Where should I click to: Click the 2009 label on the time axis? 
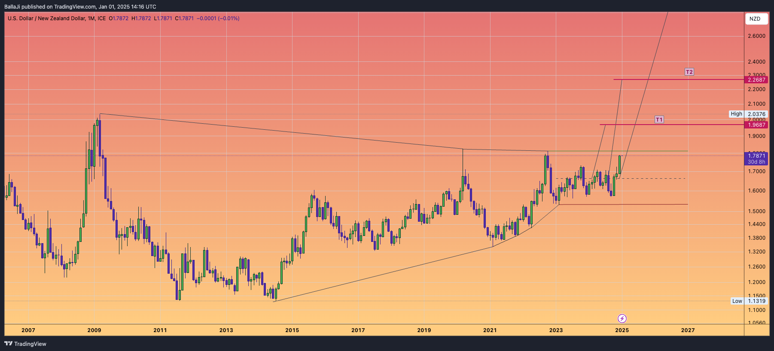pos(94,330)
